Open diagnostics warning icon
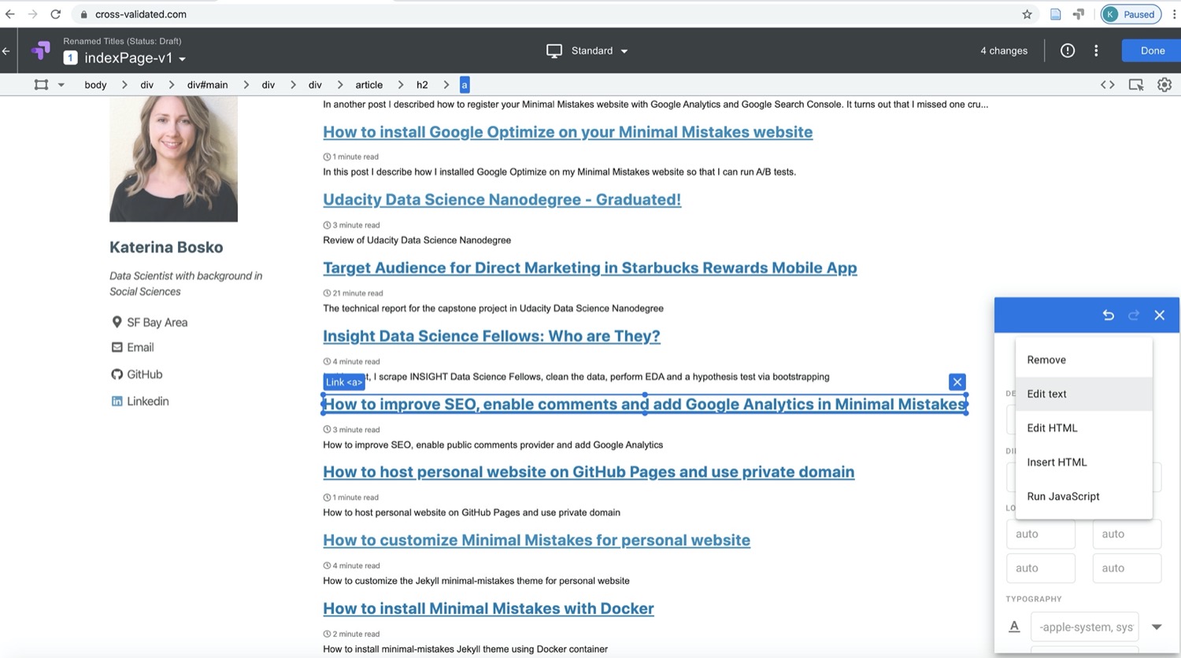The image size is (1181, 658). click(x=1067, y=50)
